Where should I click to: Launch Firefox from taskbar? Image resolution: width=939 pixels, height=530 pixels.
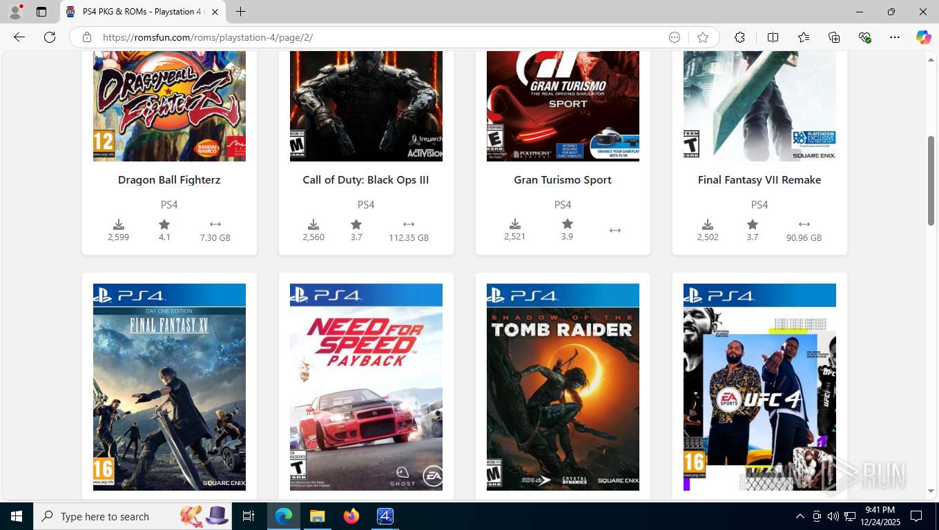coord(351,516)
